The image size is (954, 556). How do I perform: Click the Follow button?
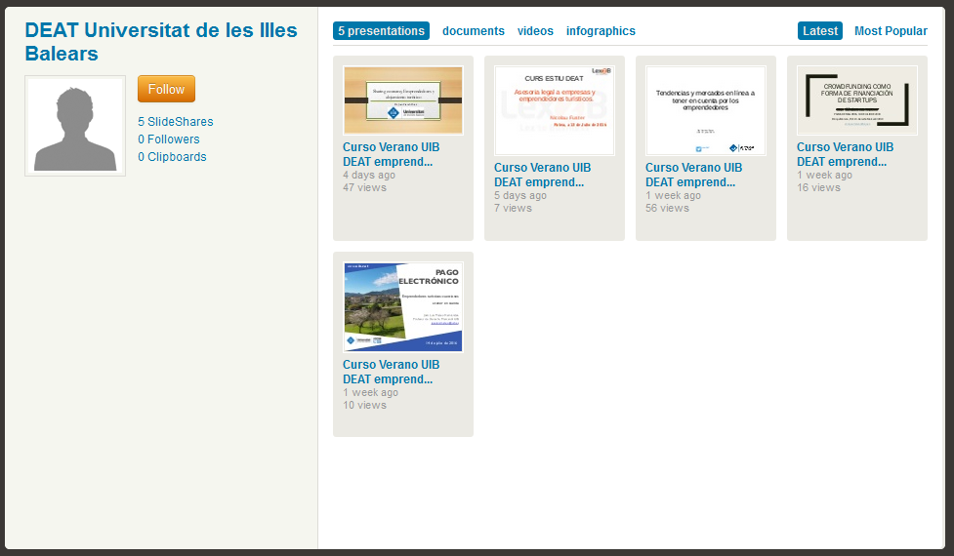pos(166,89)
